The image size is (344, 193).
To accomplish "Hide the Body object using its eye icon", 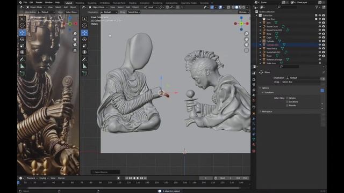I will point(320,34).
